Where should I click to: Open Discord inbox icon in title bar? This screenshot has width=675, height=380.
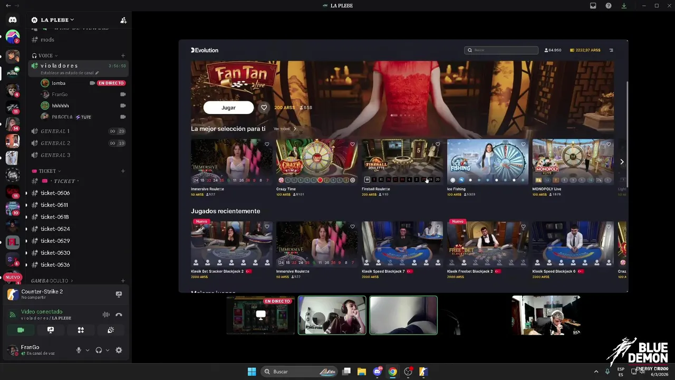(593, 5)
